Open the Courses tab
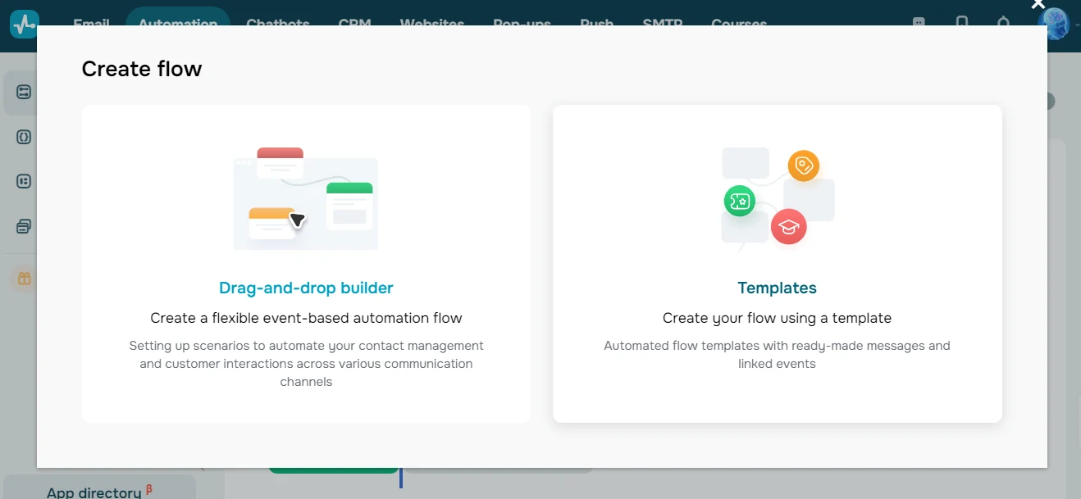Viewport: 1081px width, 499px height. pyautogui.click(x=739, y=24)
